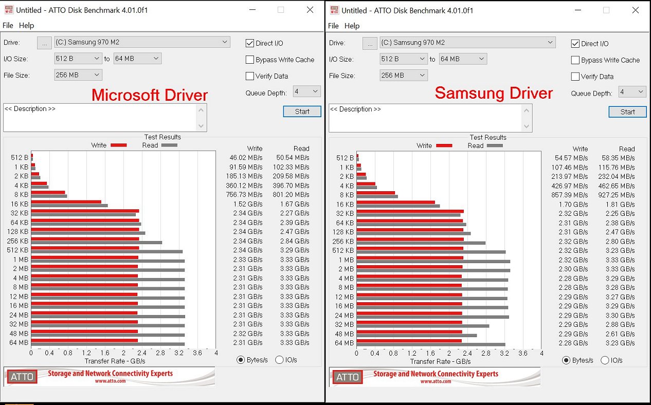Viewport: 651px width, 405px height.
Task: Start the benchmark in the Samsung Driver window
Action: click(627, 112)
